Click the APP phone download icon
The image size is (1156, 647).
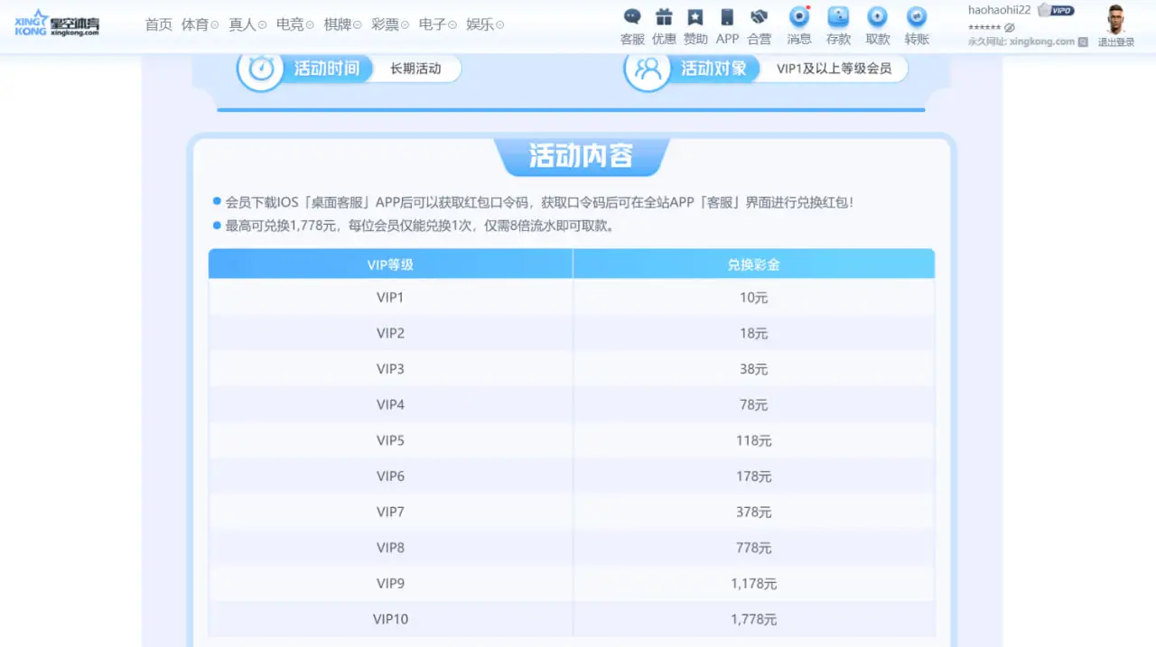pyautogui.click(x=727, y=17)
